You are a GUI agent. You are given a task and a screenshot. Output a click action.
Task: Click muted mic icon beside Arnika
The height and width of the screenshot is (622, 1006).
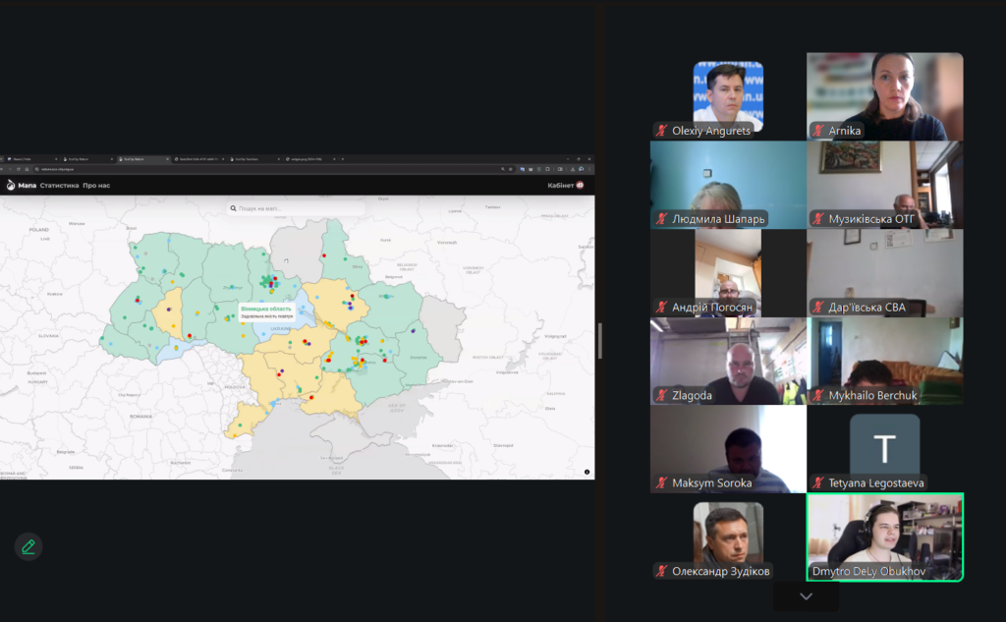(818, 131)
